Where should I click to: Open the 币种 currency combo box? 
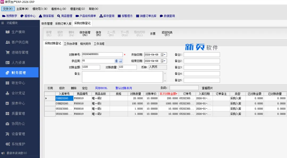[158, 67]
